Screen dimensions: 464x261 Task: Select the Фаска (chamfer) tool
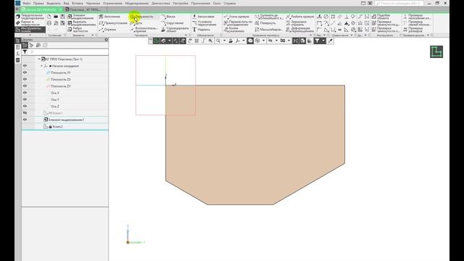[x=168, y=17]
